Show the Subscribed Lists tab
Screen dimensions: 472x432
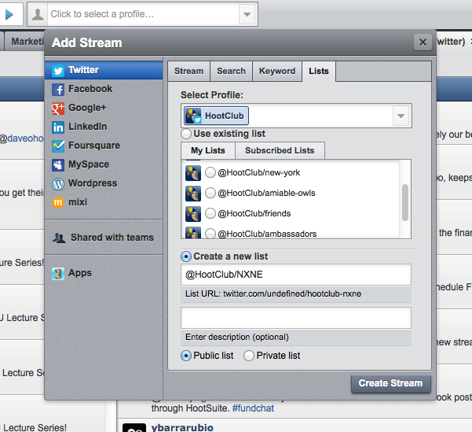pos(280,150)
